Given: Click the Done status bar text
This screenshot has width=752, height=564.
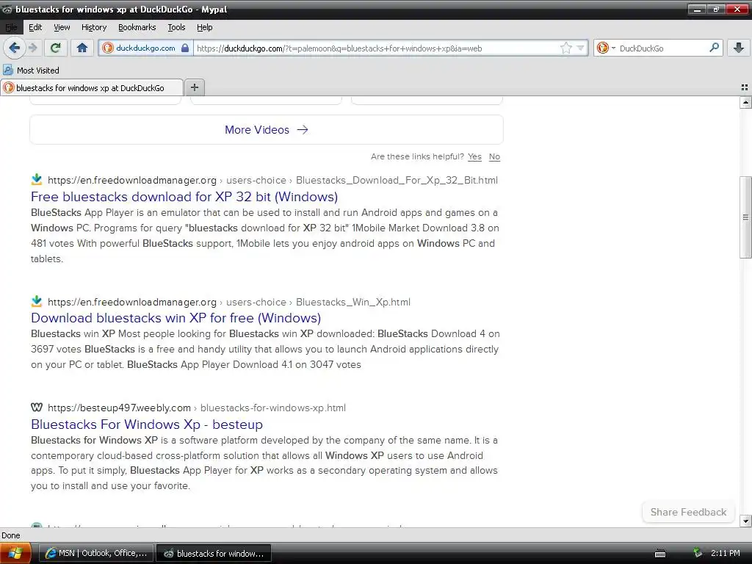Looking at the screenshot, I should 11,535.
